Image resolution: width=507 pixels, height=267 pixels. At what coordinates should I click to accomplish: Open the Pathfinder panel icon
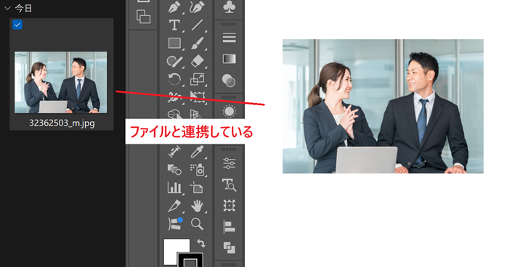pyautogui.click(x=229, y=247)
